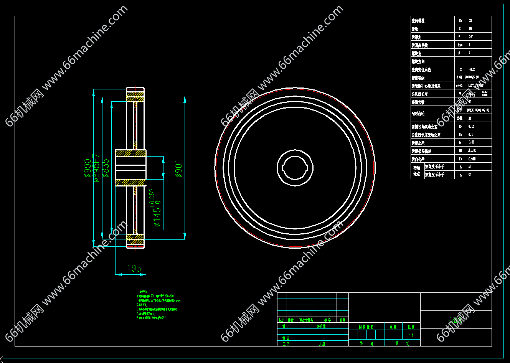Select the "比例" title block label

[x=411, y=327]
